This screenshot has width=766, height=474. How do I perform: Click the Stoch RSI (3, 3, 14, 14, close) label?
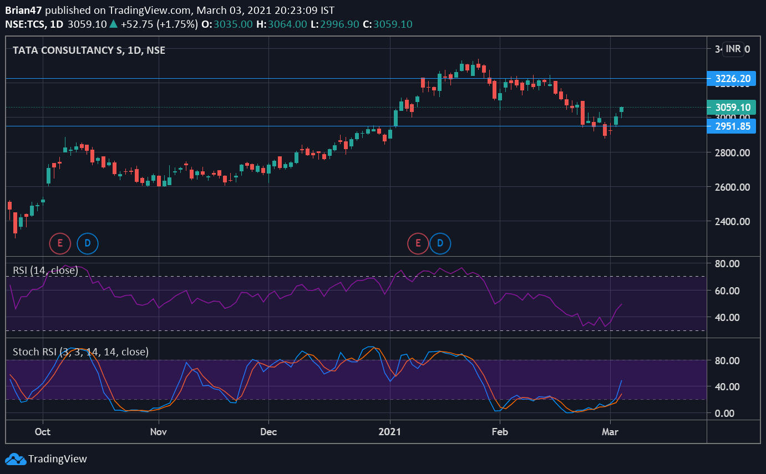80,351
